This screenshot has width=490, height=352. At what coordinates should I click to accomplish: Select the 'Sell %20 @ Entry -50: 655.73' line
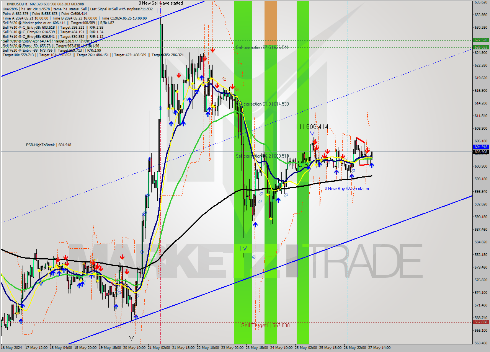click(x=51, y=46)
